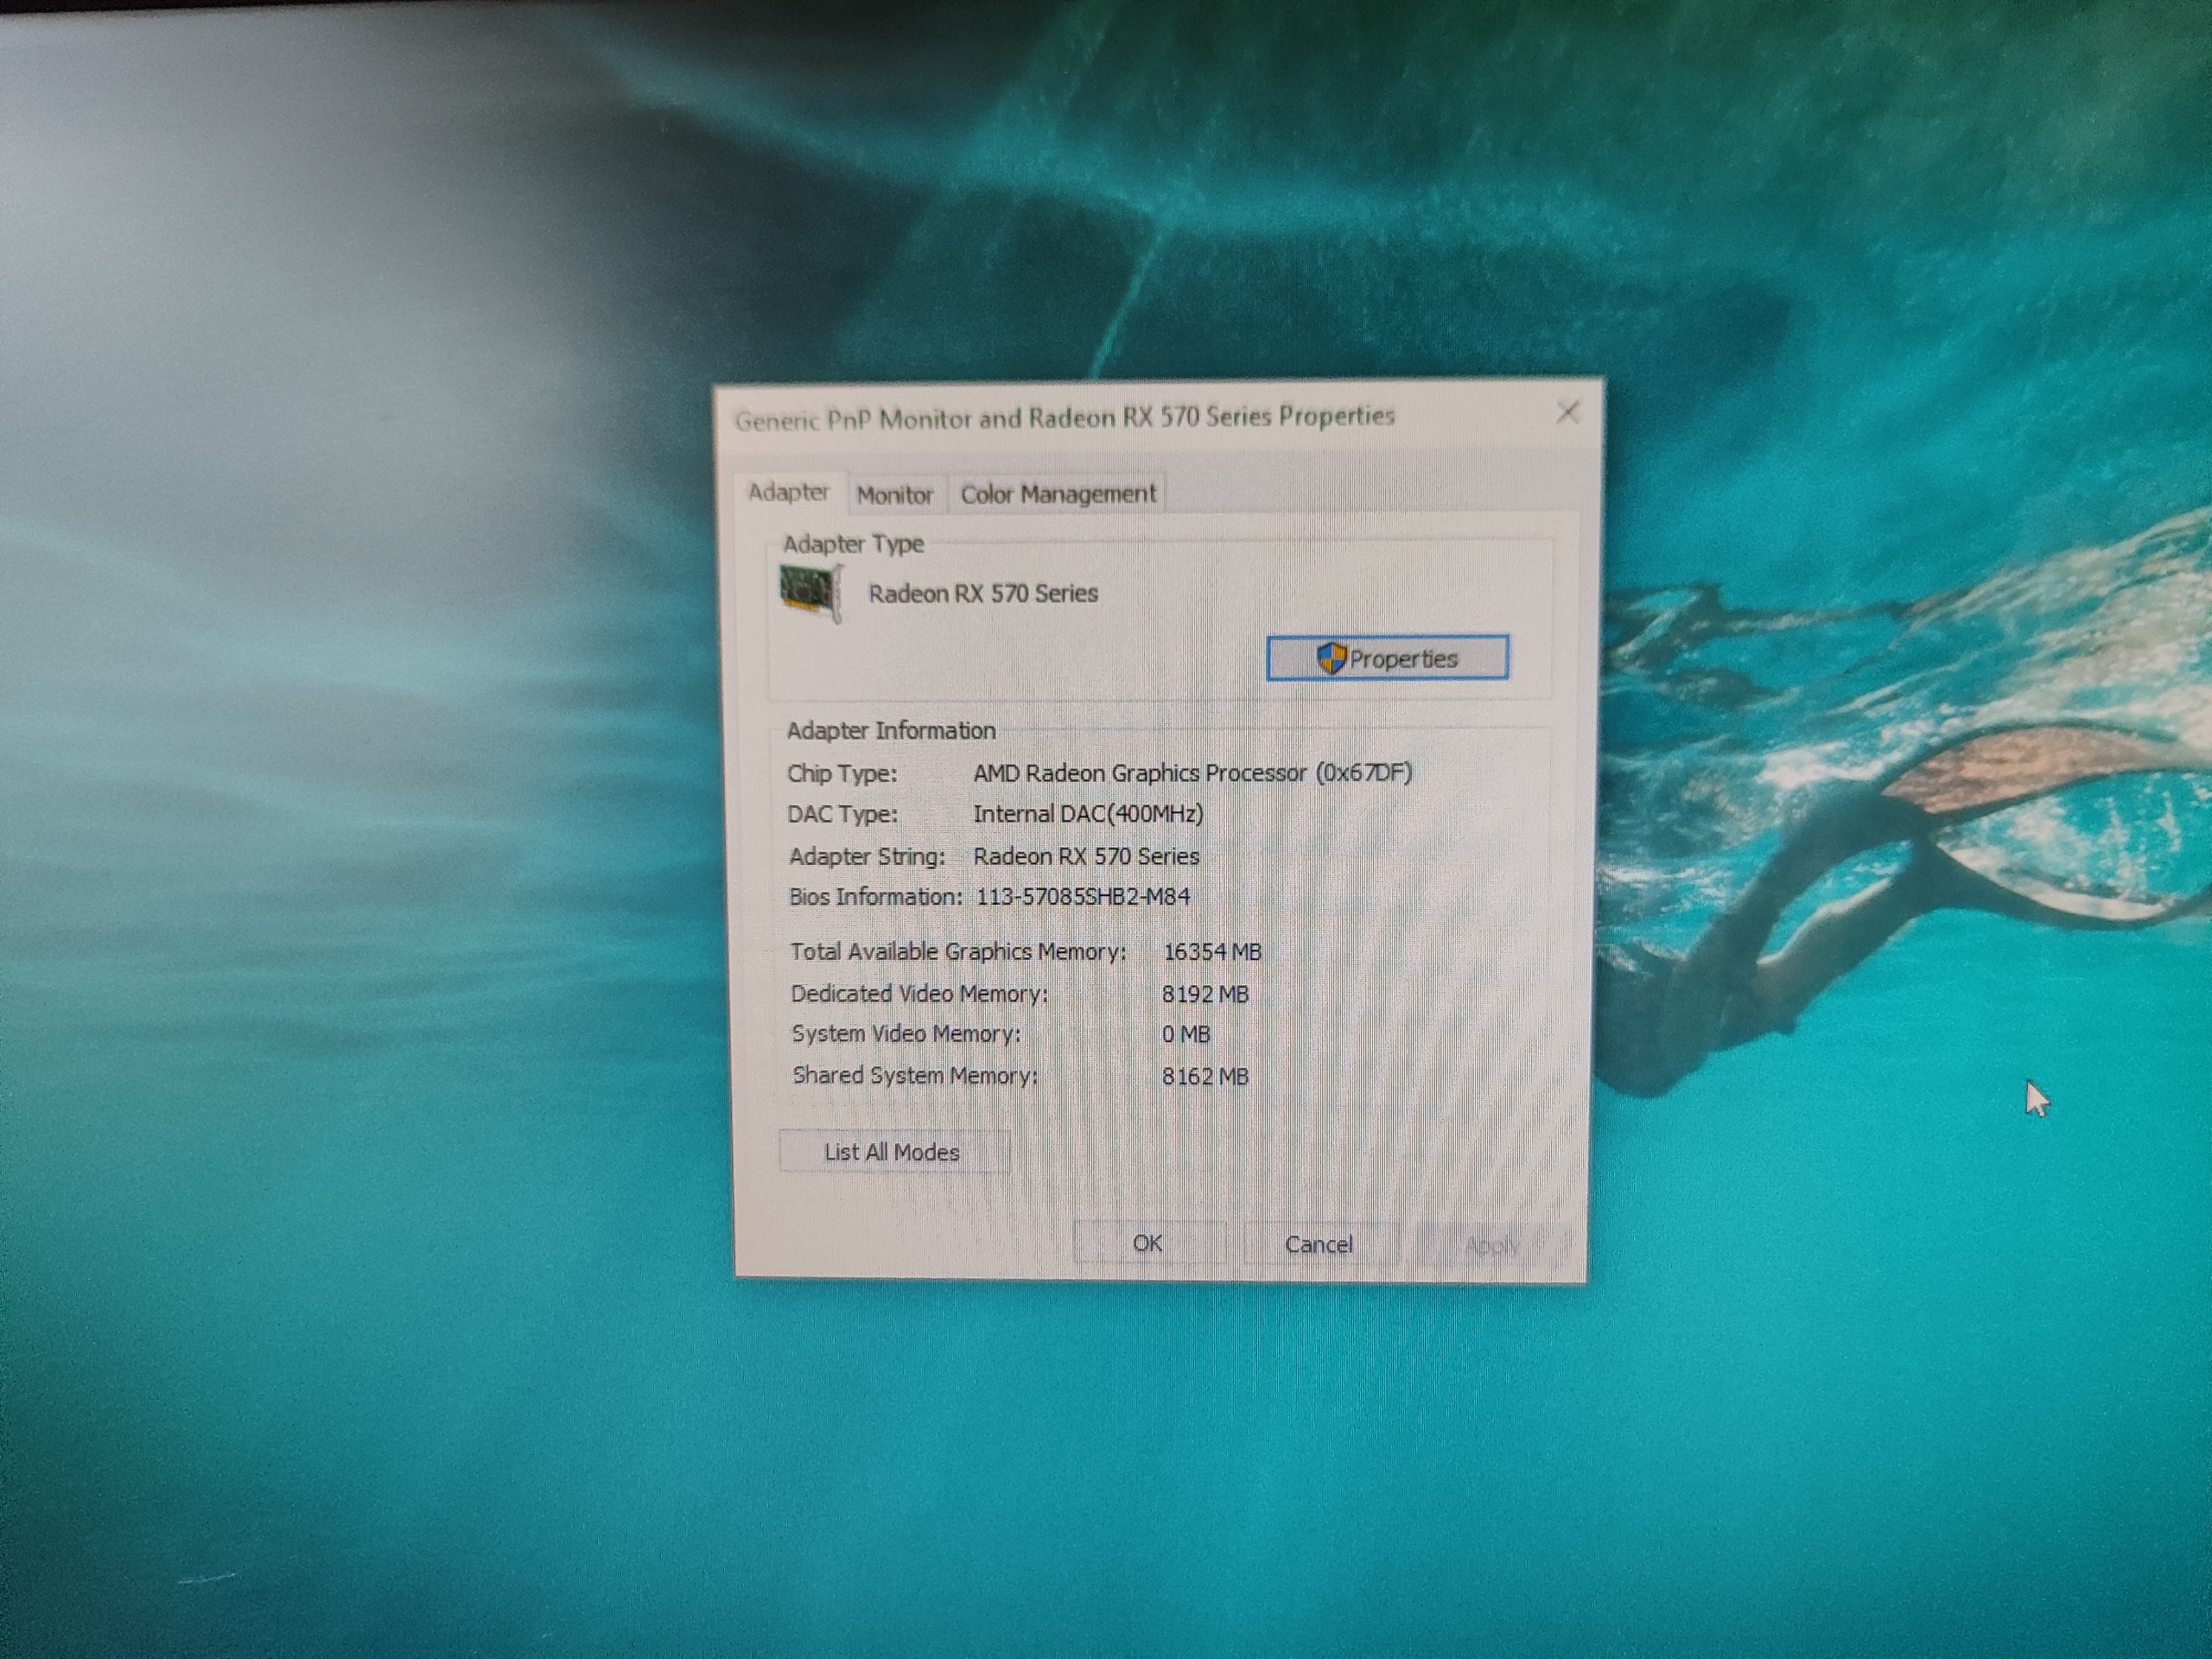Click the 'Chip Type:' label
The image size is (2212, 1659).
(842, 774)
